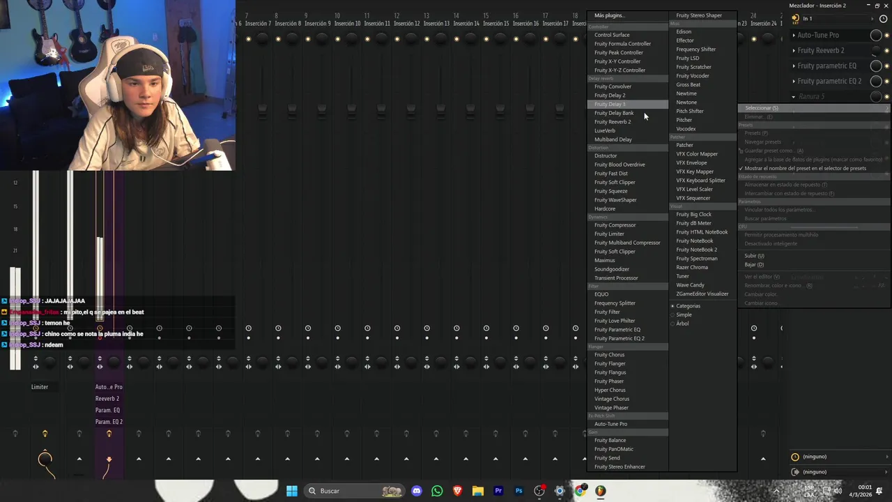
Task: Select Árbol plugin view option
Action: [x=682, y=324]
